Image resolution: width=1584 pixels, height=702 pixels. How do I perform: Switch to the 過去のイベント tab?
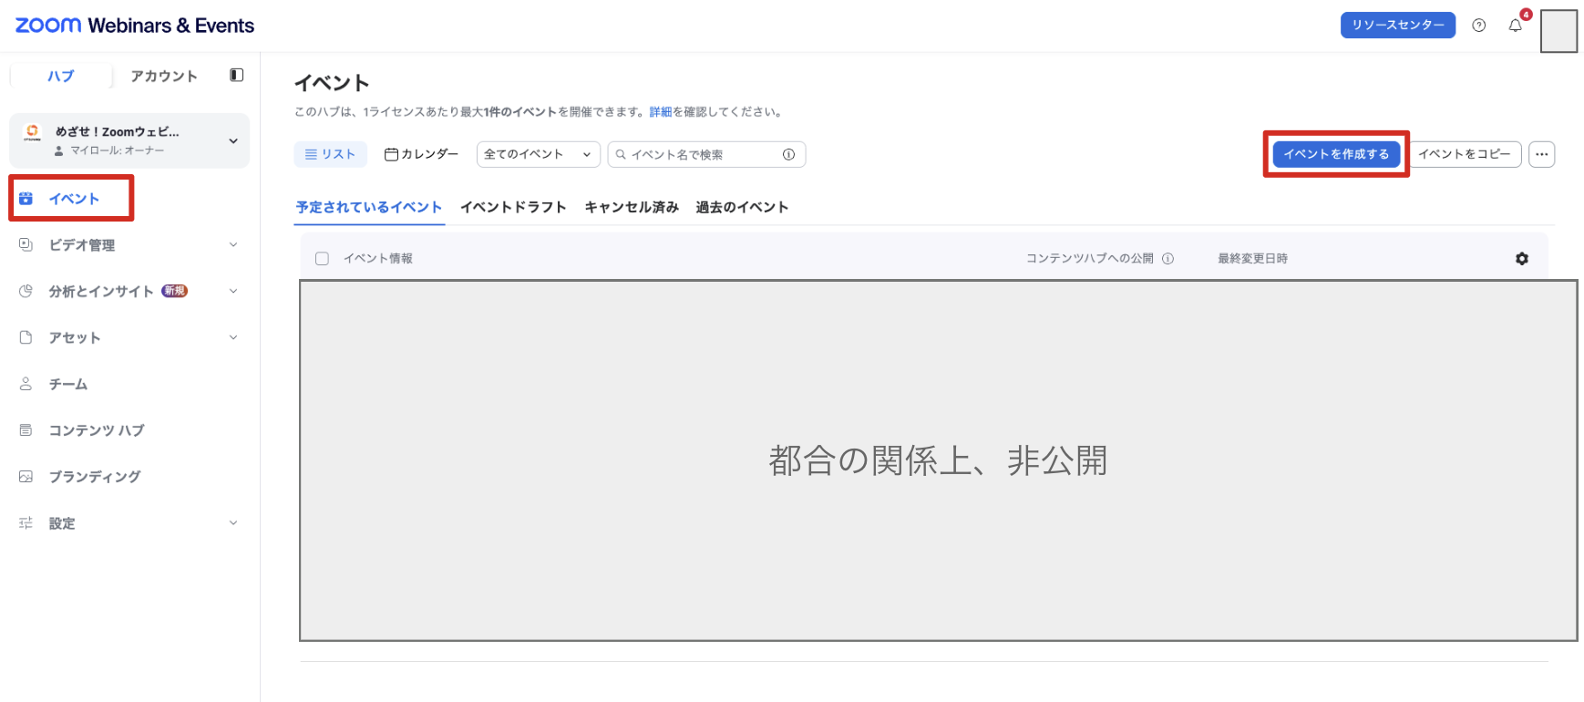coord(742,207)
